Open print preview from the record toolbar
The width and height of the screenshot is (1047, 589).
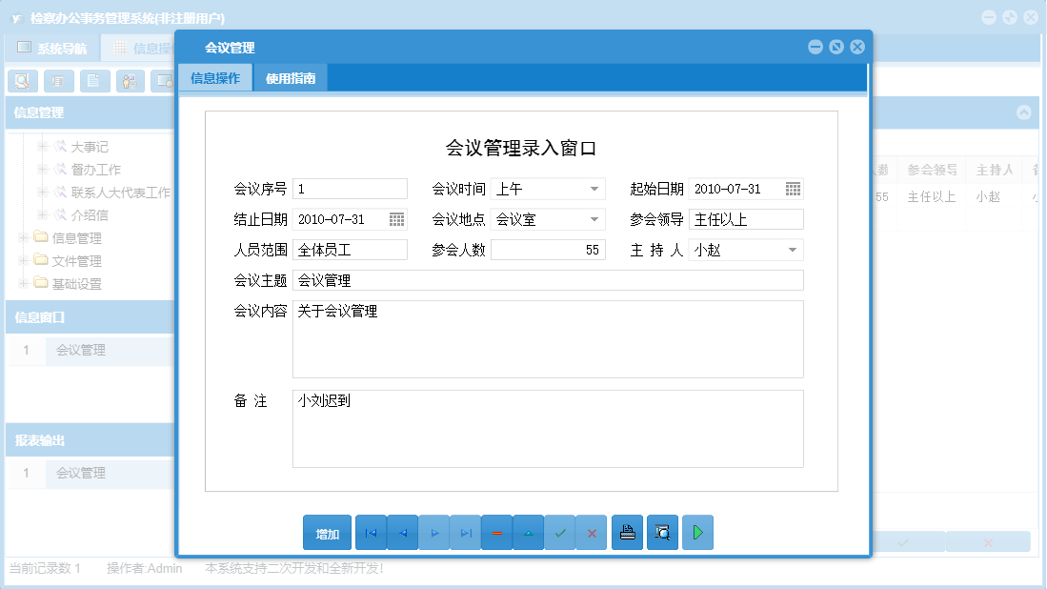click(662, 532)
